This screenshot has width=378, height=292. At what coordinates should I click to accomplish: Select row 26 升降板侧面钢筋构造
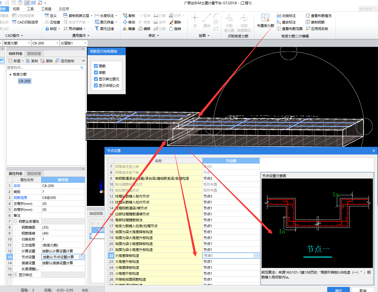pyautogui.click(x=184, y=280)
